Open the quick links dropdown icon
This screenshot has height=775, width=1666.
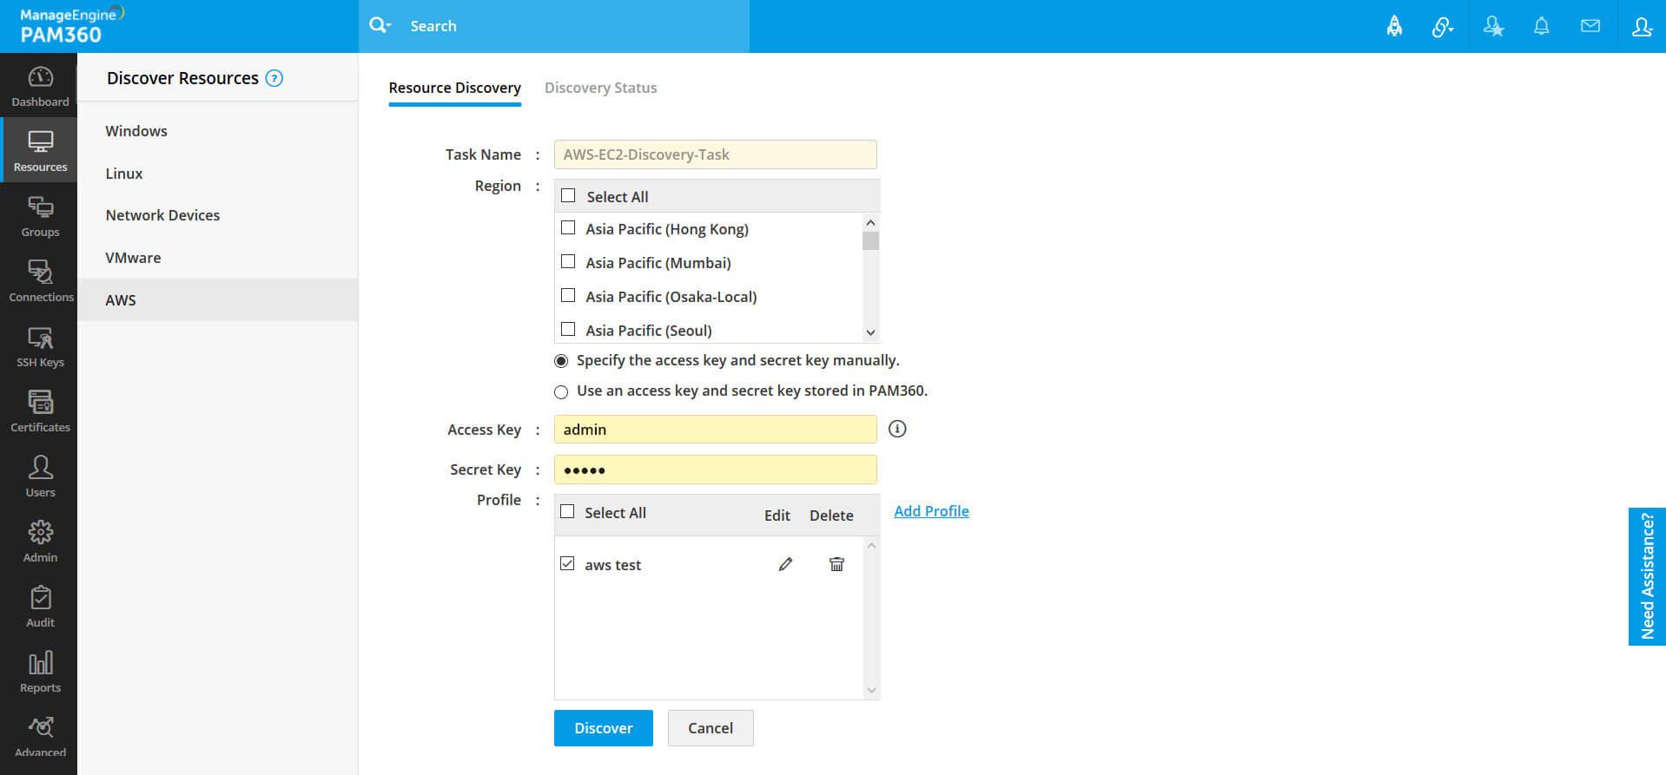coord(1443,27)
